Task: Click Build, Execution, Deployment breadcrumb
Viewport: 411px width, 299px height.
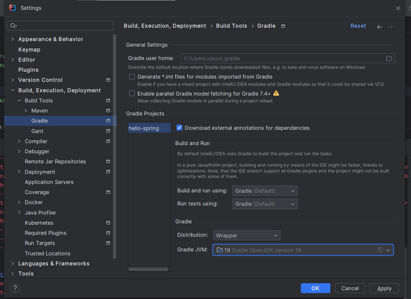Action: pos(165,26)
